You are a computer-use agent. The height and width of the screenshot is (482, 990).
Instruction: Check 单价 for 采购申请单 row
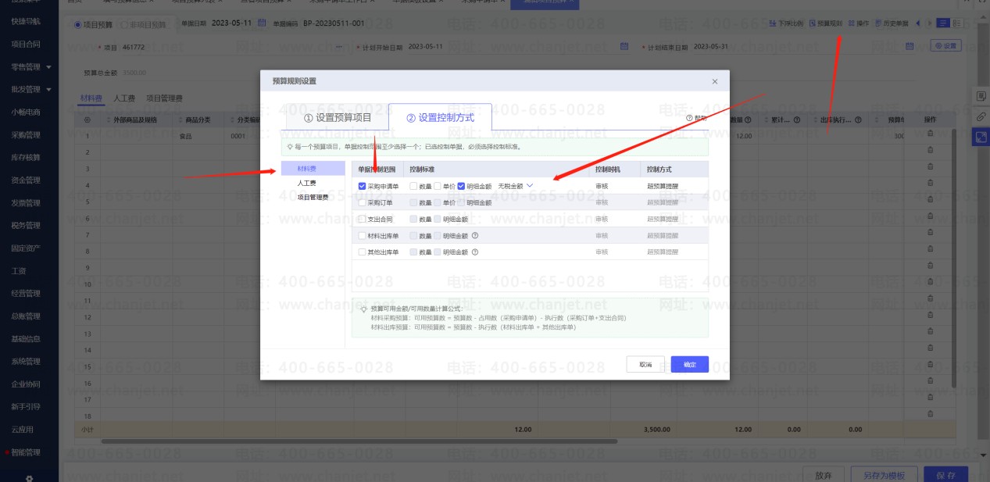click(x=438, y=186)
